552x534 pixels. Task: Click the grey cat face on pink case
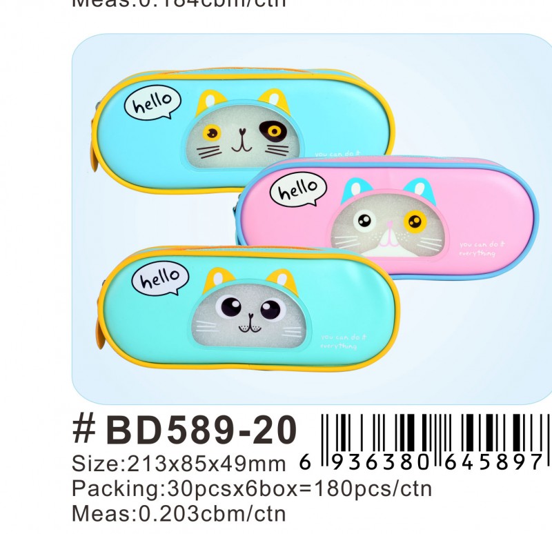[x=388, y=226]
